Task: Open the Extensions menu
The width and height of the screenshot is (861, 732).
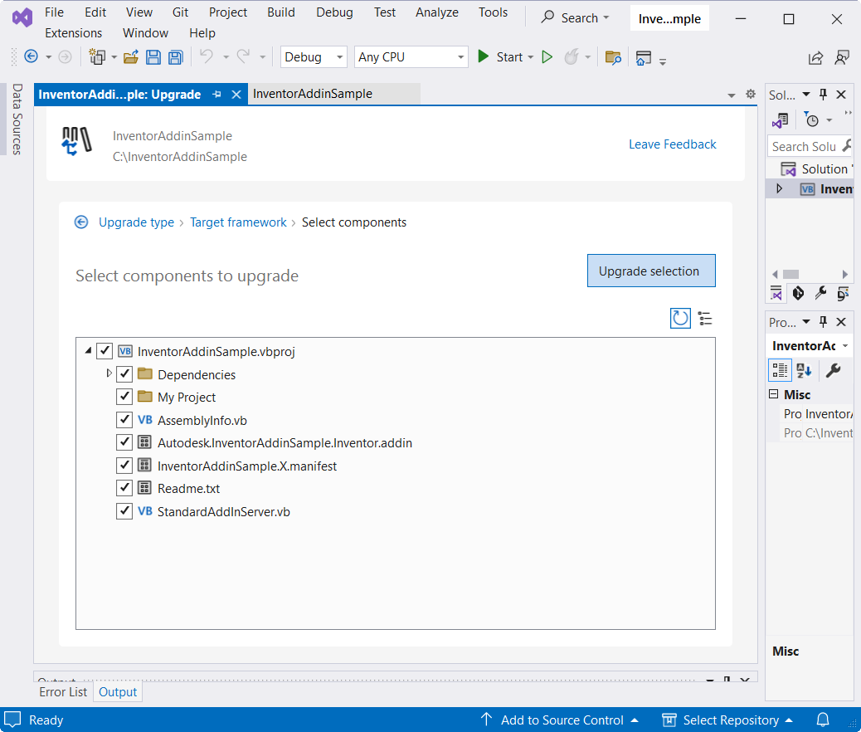Action: (x=74, y=33)
